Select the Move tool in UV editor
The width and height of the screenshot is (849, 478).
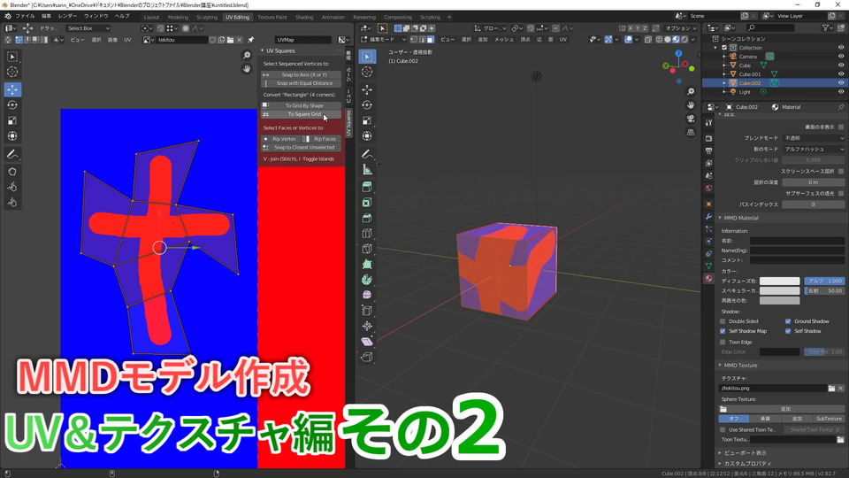point(12,89)
